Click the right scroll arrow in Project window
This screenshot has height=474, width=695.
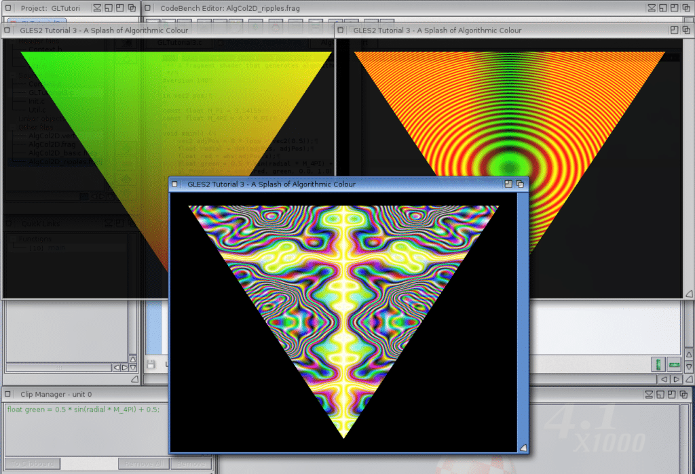125,368
